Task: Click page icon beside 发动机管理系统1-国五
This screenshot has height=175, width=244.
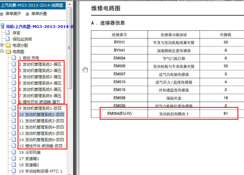Action: click(x=14, y=64)
